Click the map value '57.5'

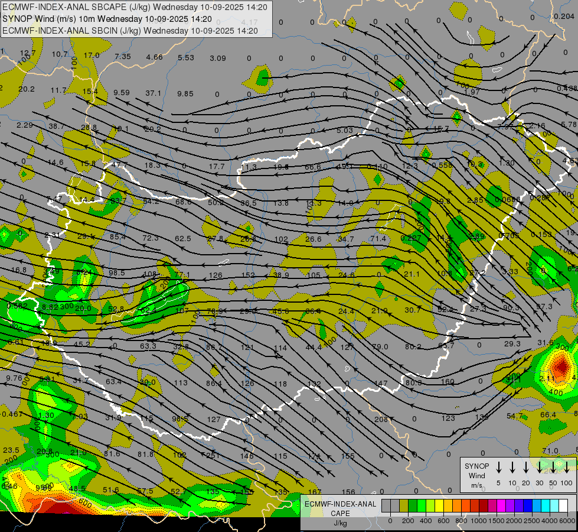coord(145,491)
